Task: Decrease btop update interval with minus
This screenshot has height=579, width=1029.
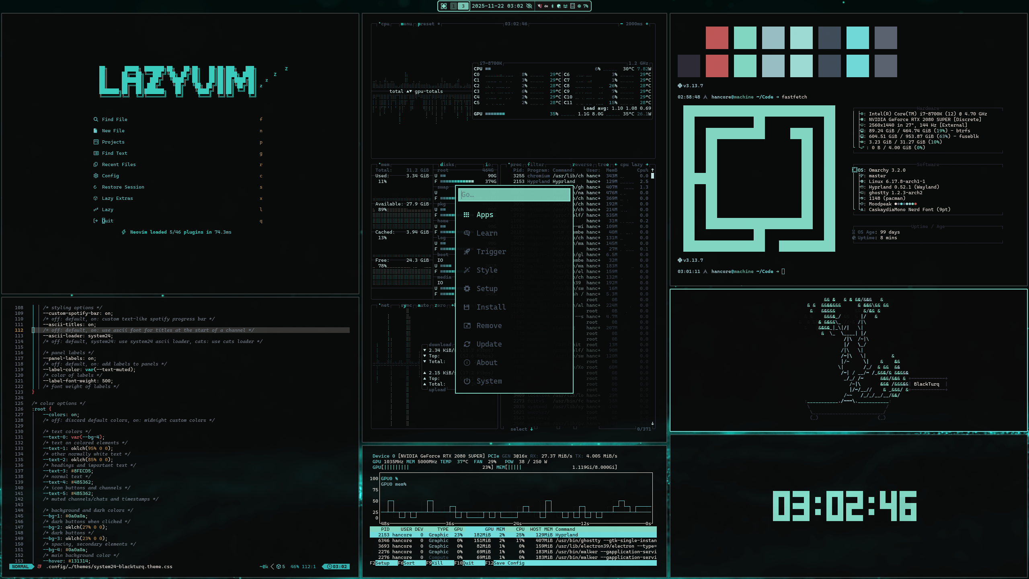Action: [621, 24]
